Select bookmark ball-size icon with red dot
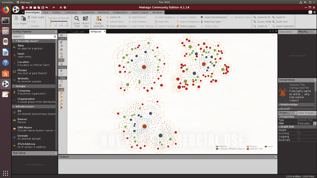 pyautogui.click(x=61, y=108)
